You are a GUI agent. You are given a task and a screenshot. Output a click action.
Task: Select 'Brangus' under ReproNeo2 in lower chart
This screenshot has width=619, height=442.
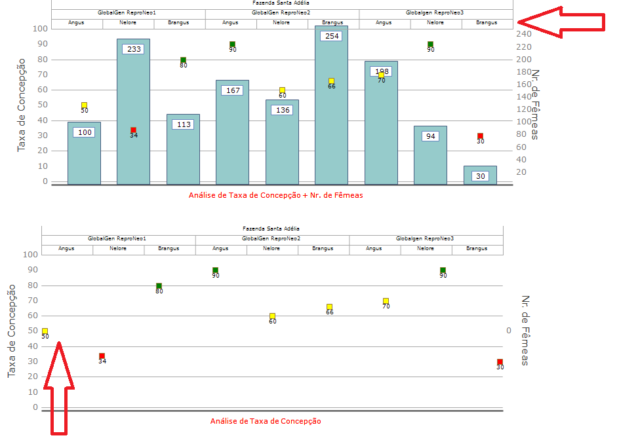click(x=323, y=248)
